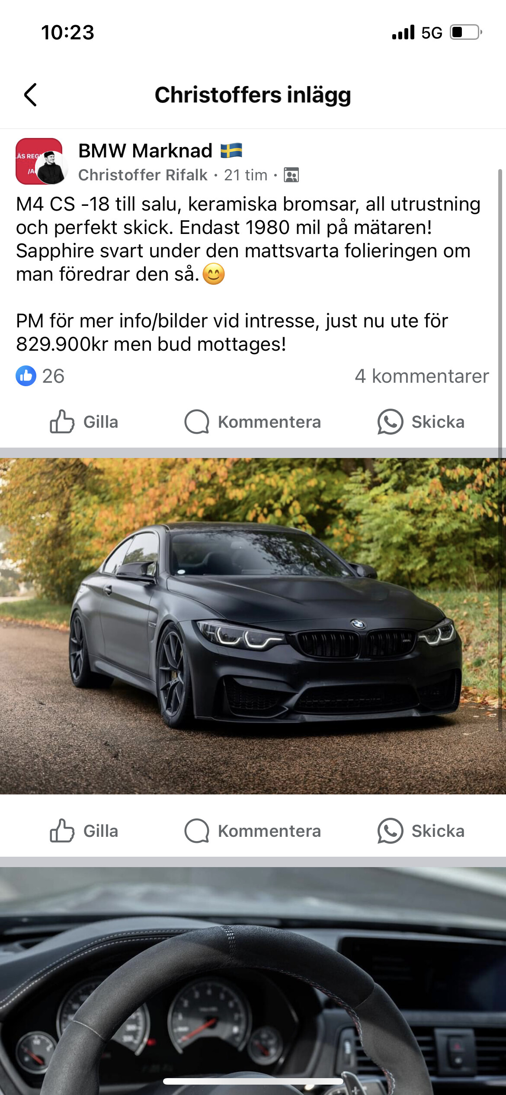Tap the comment bubble icon above the car photo
Viewport: 506px width, 1095px height.
197,422
